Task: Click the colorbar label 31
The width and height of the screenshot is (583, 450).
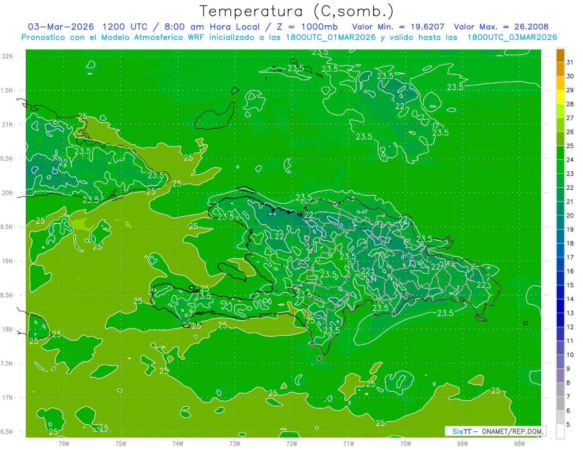Action: tap(570, 62)
